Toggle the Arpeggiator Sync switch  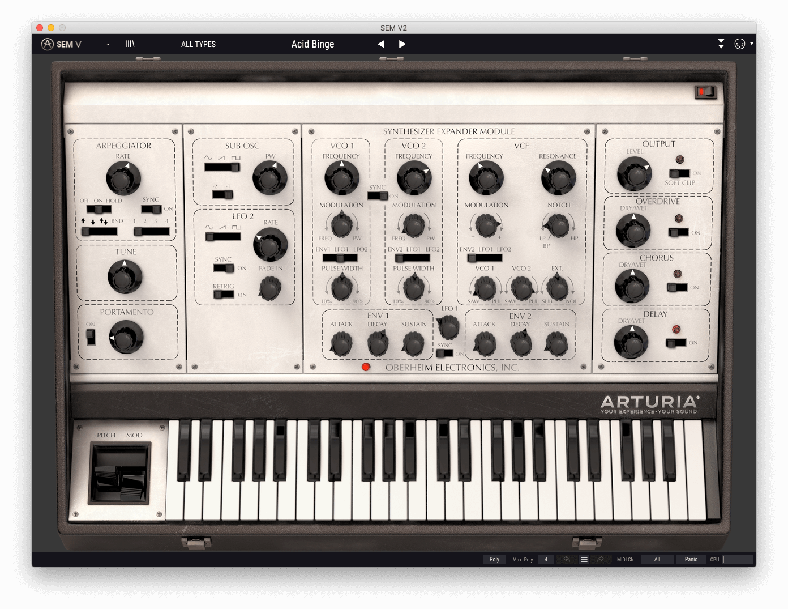coord(151,208)
